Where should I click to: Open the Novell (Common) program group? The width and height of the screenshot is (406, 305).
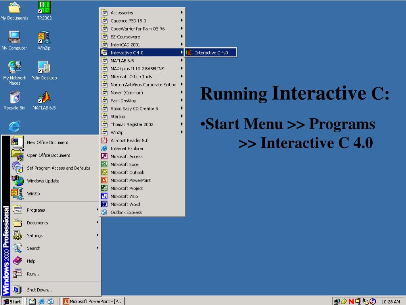(142, 93)
